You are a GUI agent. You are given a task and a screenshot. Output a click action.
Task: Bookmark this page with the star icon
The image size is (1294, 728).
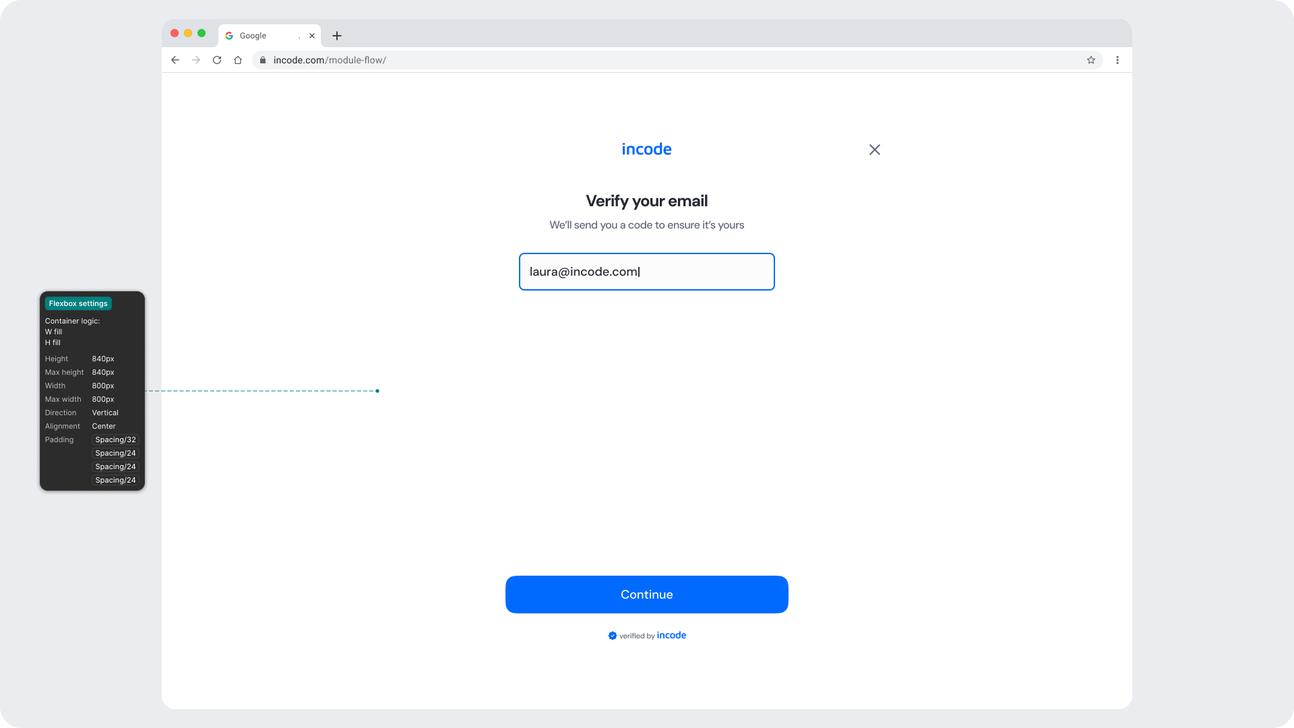pos(1091,60)
